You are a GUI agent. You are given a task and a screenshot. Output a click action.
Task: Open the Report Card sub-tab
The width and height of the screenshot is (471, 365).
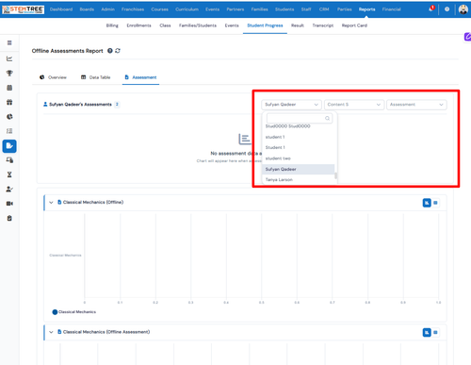click(x=354, y=25)
